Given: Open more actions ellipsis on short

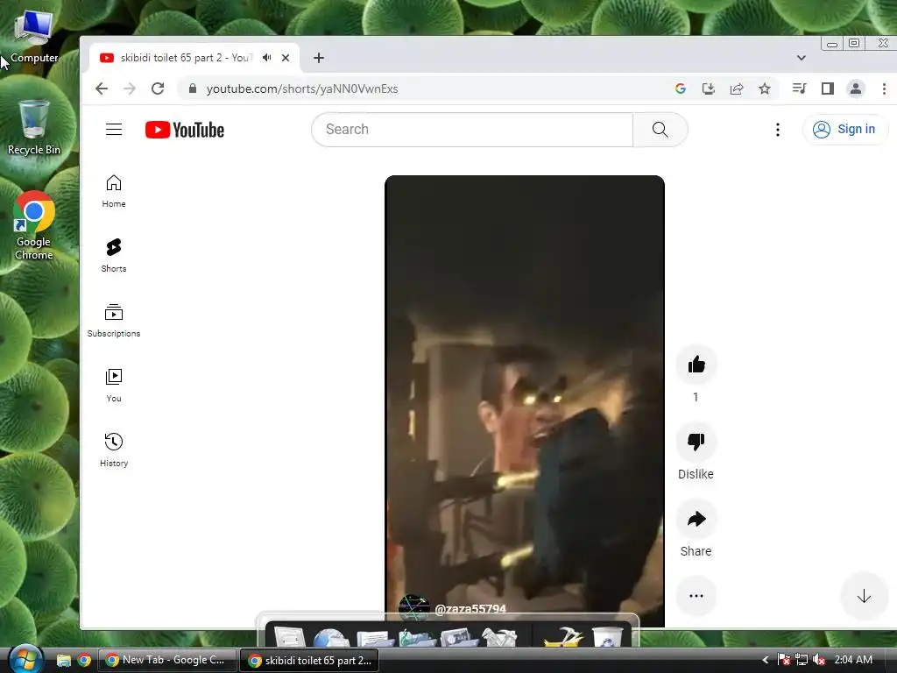Looking at the screenshot, I should 696,596.
